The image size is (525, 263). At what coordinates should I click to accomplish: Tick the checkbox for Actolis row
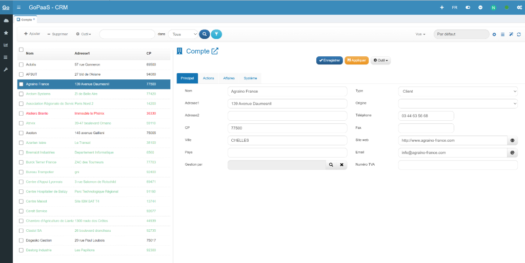coord(21,65)
